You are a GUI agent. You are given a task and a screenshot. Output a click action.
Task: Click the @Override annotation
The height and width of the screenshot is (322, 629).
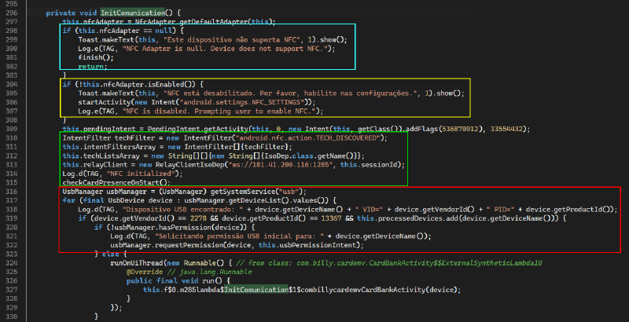144,272
